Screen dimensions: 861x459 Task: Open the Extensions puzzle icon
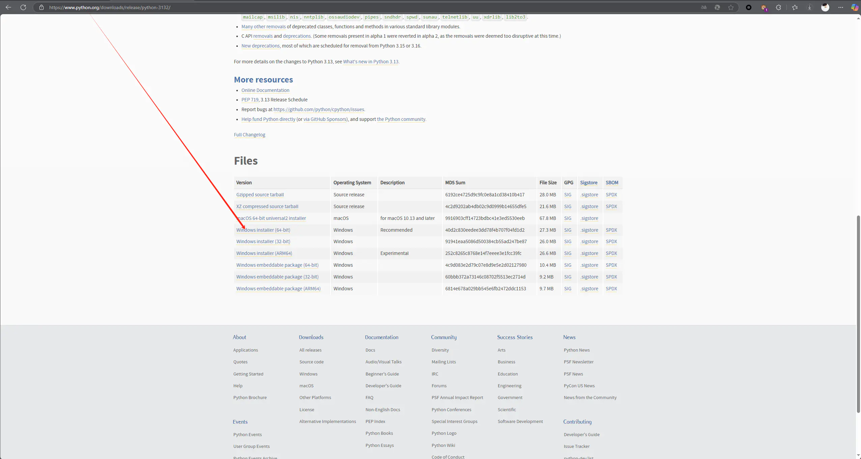tap(778, 7)
